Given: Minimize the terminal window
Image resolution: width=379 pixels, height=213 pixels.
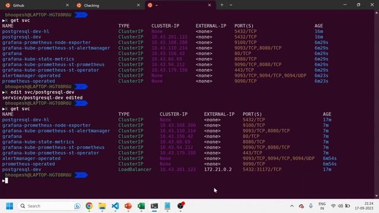Looking at the screenshot, I should click(345, 5).
